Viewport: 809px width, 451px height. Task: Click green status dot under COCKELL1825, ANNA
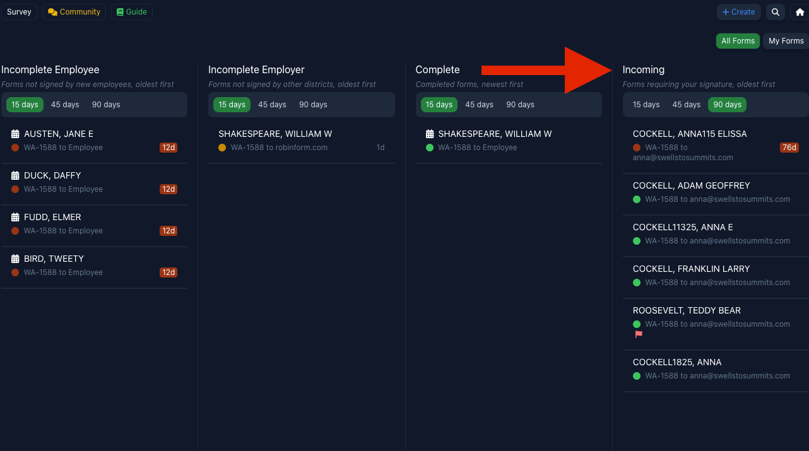point(637,376)
